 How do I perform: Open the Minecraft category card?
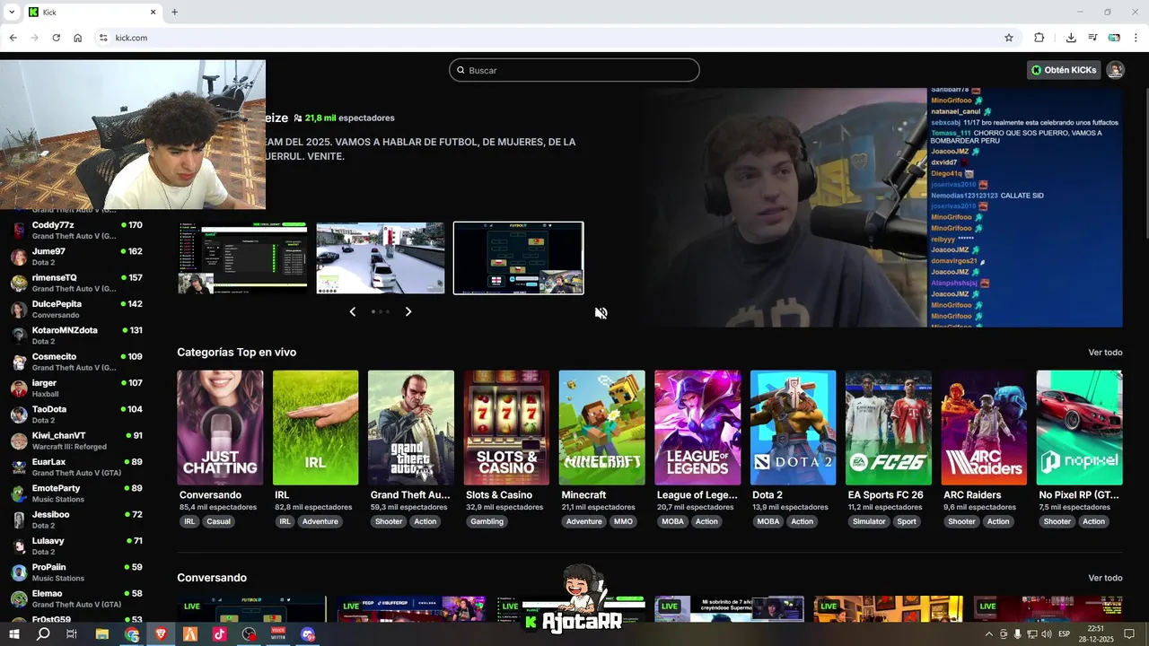(x=602, y=428)
